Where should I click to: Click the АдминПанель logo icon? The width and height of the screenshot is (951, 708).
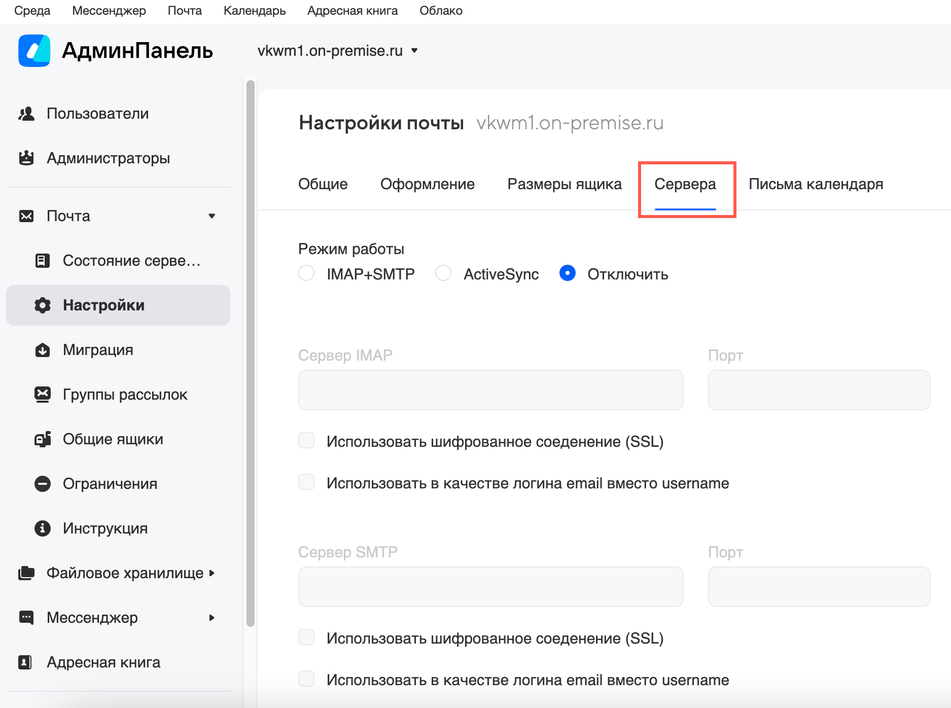(x=34, y=51)
